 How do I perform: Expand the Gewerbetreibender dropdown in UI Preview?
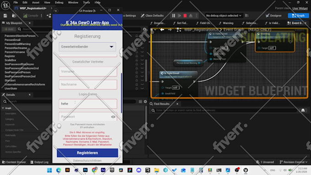87,47
